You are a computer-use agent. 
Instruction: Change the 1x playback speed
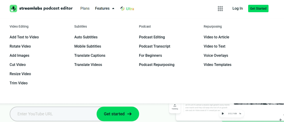pos(240,113)
